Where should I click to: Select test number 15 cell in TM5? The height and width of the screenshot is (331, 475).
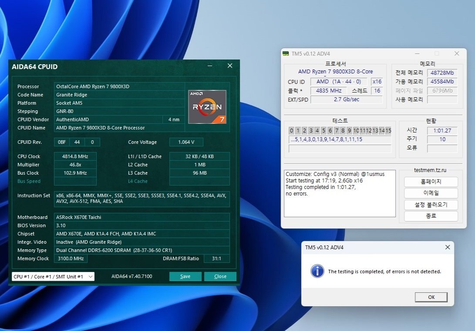click(388, 131)
